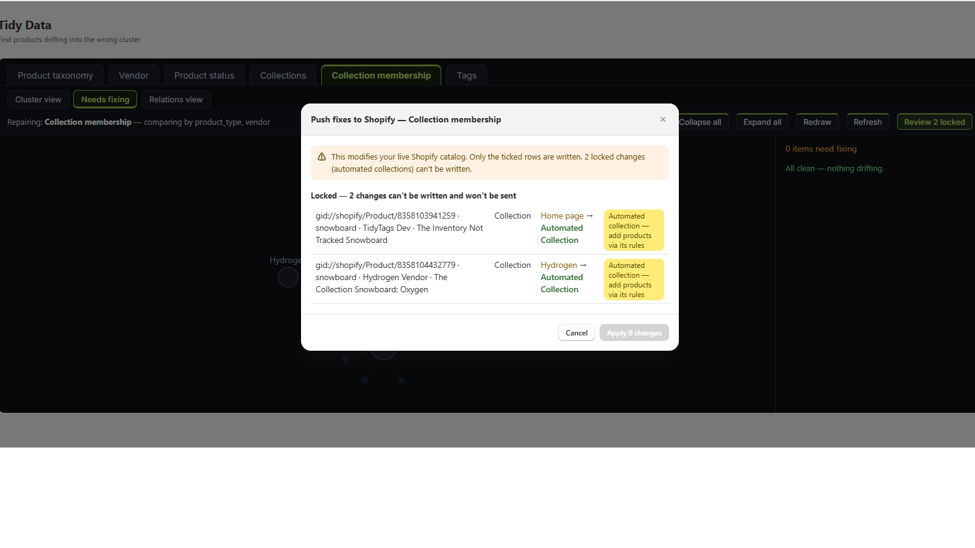Screen dimensions: 975x548
Task: Select the Needs fixing view
Action: pyautogui.click(x=105, y=99)
